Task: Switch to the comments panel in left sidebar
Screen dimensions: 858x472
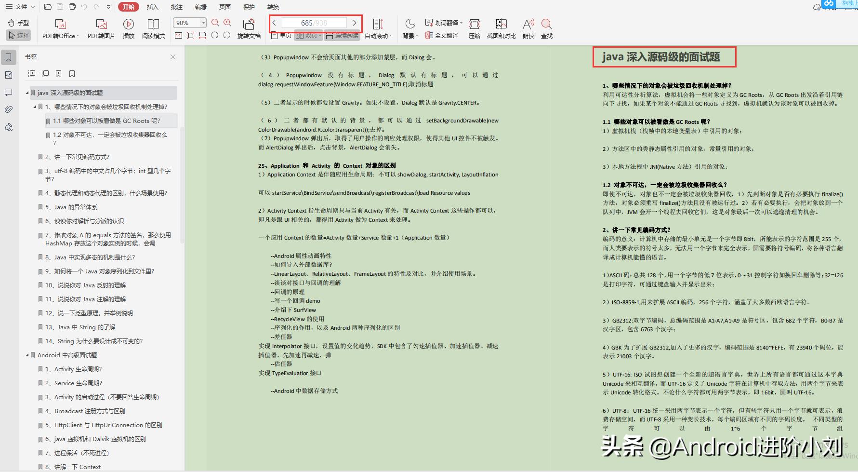Action: [x=8, y=92]
